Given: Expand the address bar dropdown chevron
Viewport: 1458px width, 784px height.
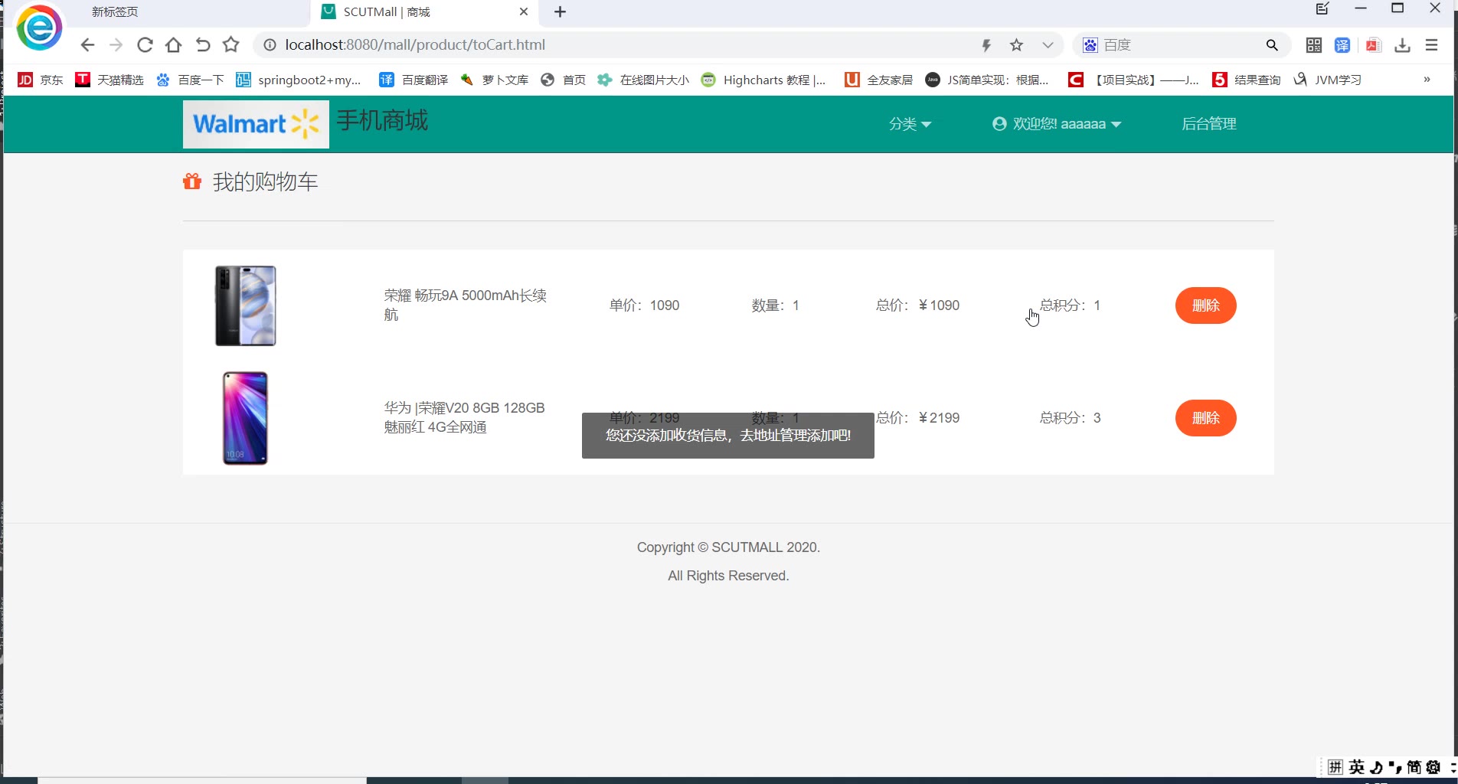Looking at the screenshot, I should tap(1048, 45).
